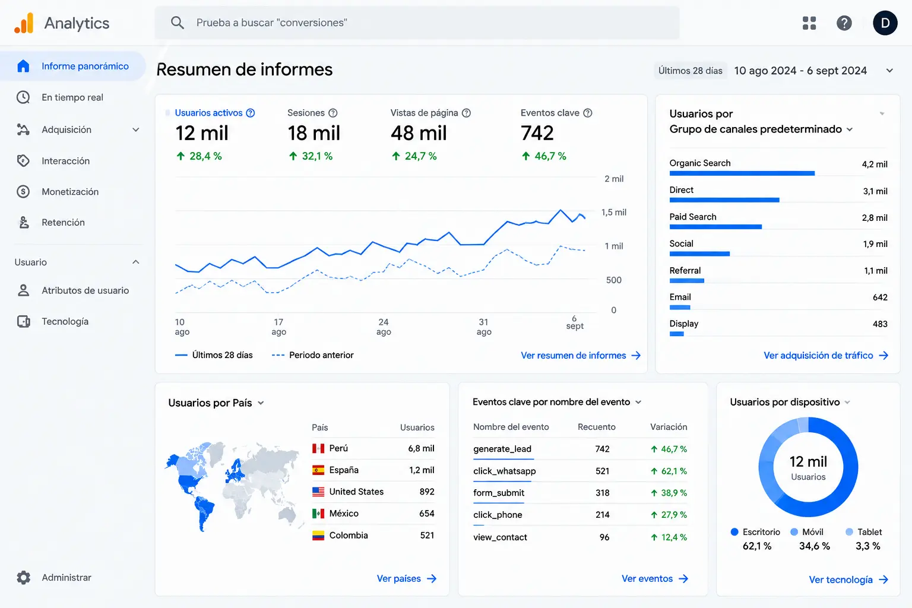The height and width of the screenshot is (608, 912).
Task: Click the Analytics logo icon
Action: 24,23
